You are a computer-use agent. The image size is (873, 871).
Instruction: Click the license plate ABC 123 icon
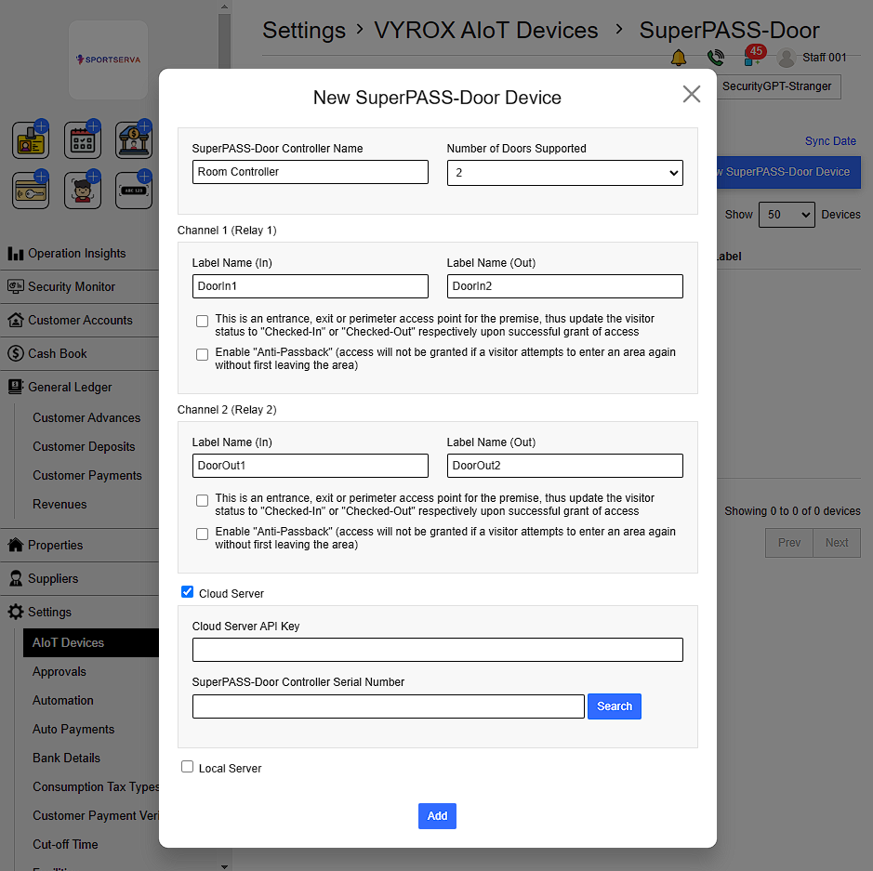[x=134, y=191]
